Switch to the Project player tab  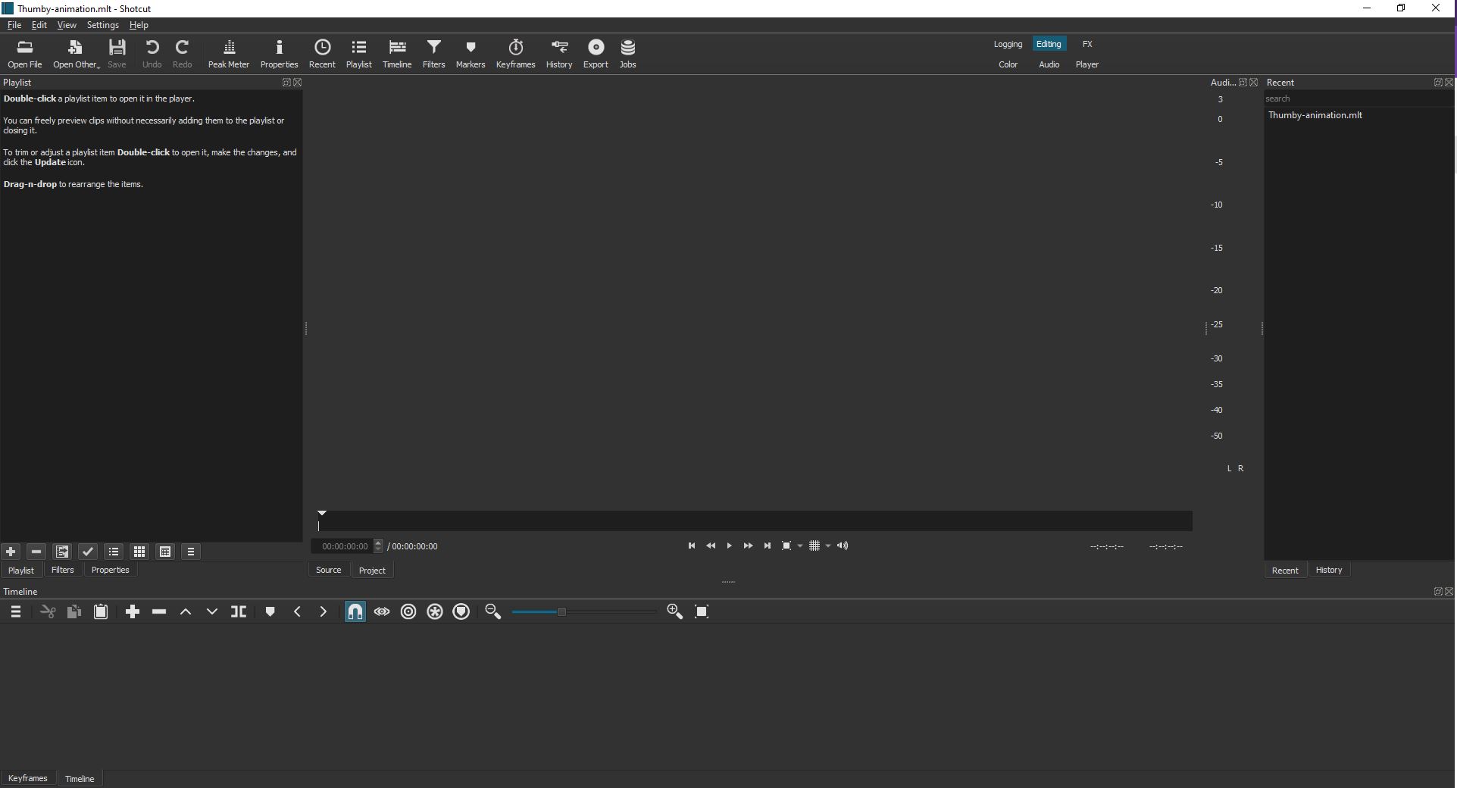(x=372, y=571)
